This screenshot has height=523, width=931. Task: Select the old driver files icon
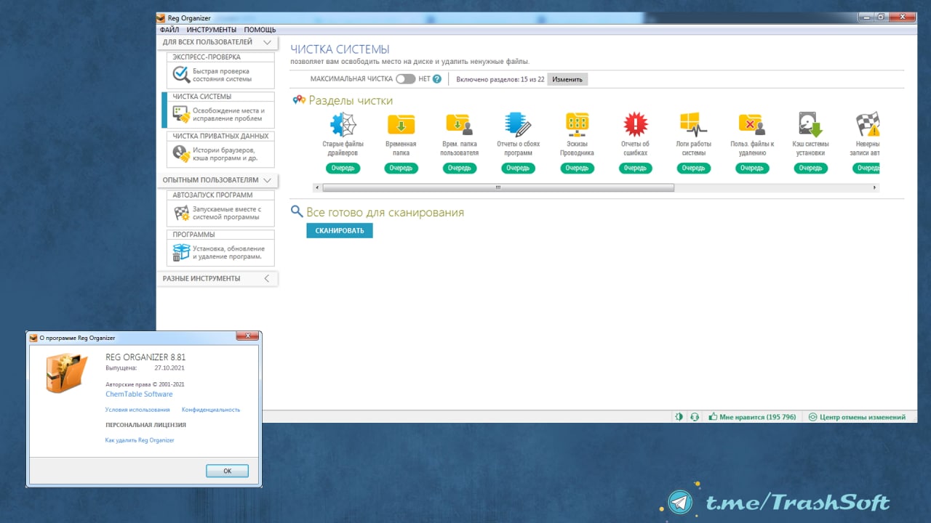tap(343, 125)
